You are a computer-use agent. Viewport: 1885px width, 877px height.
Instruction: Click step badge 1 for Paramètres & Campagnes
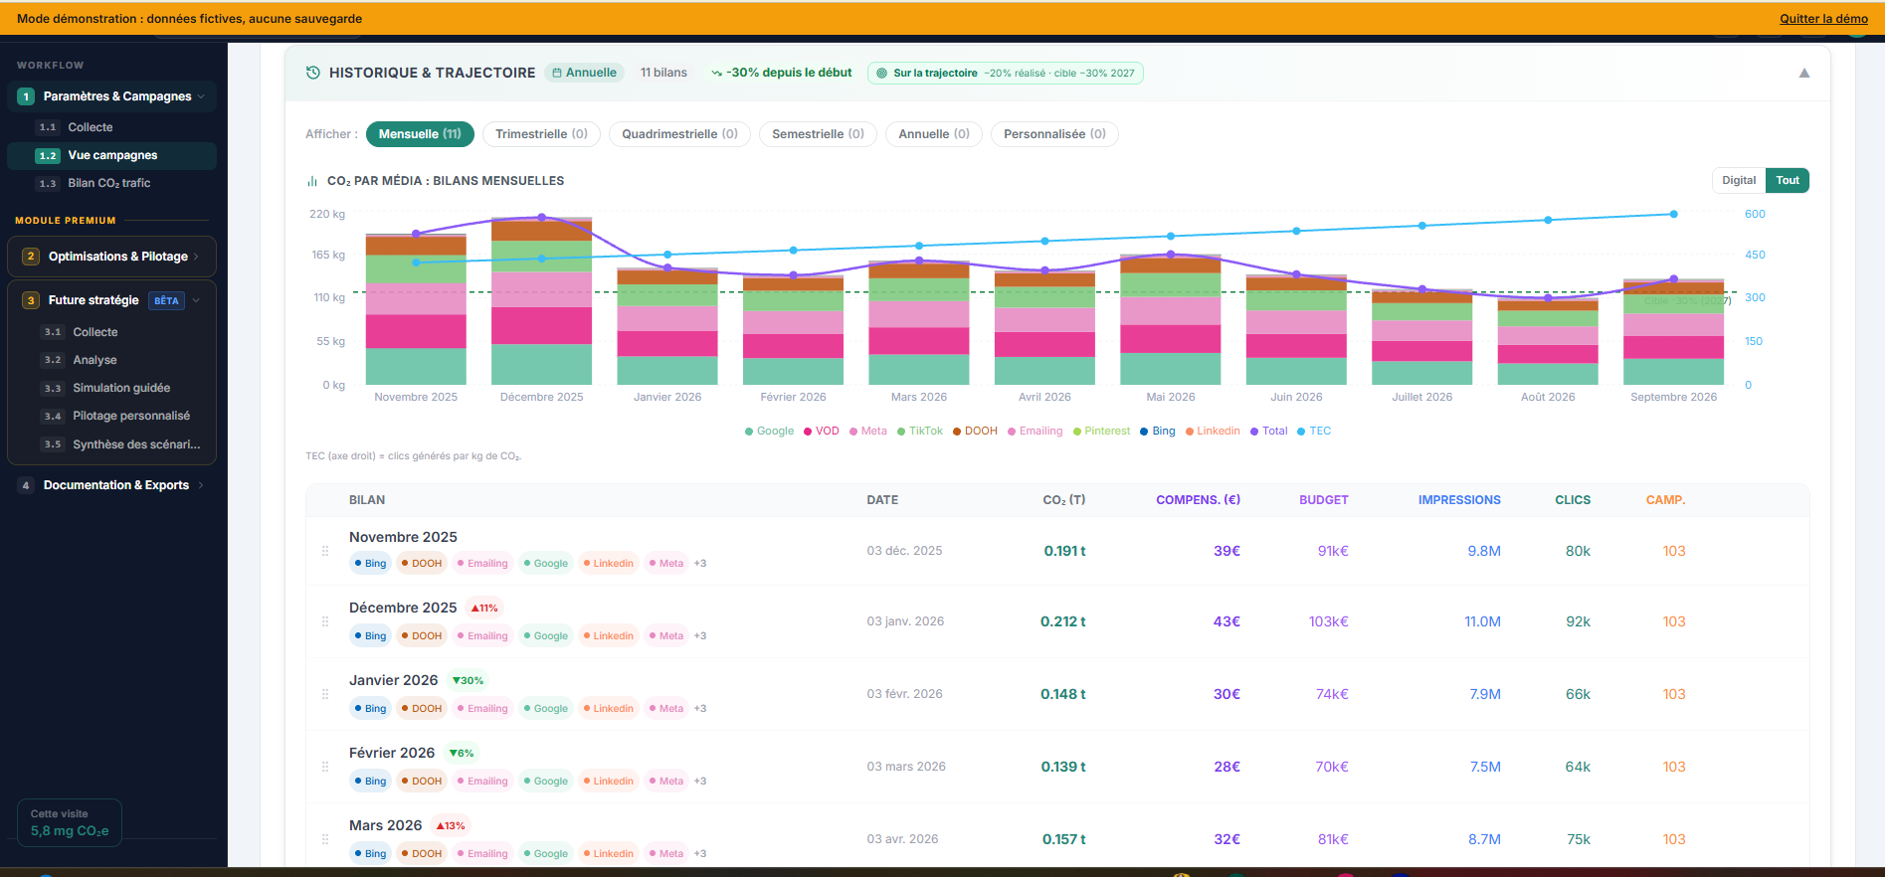tap(26, 96)
